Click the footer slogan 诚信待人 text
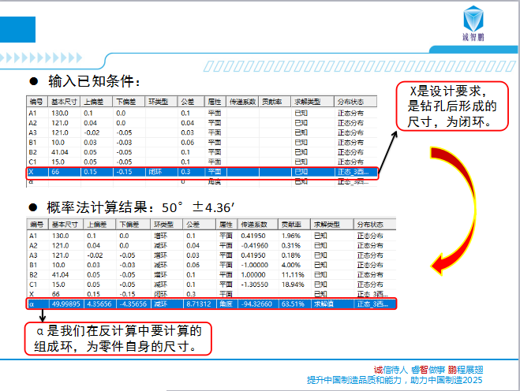The width and height of the screenshot is (520, 391). tap(391, 370)
